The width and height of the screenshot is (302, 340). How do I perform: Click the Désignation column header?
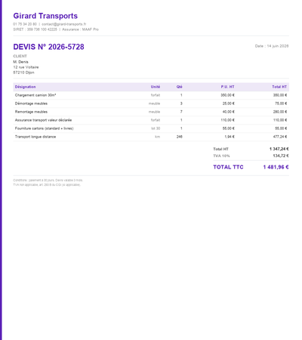tap(25, 87)
